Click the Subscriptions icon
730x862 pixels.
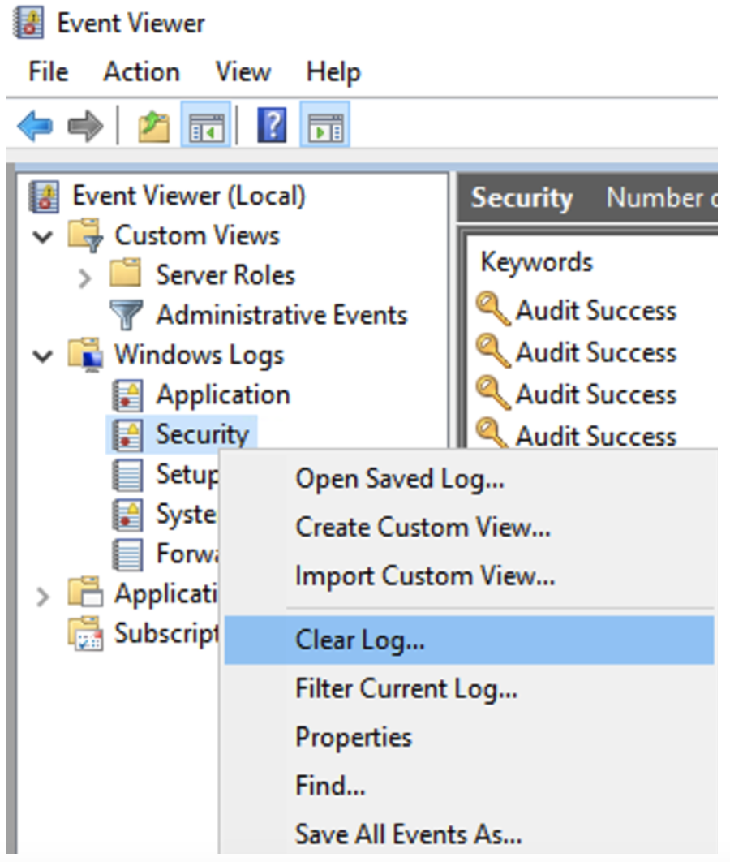coord(85,633)
